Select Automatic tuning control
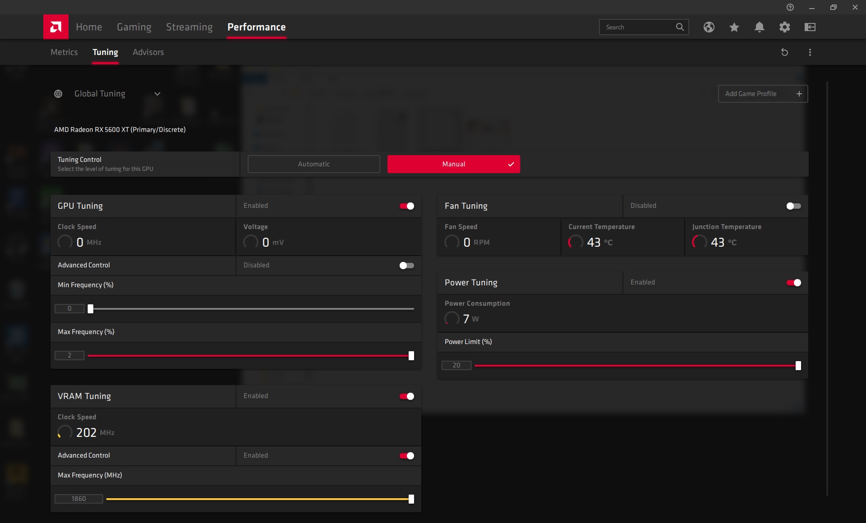This screenshot has width=866, height=523. (x=314, y=164)
